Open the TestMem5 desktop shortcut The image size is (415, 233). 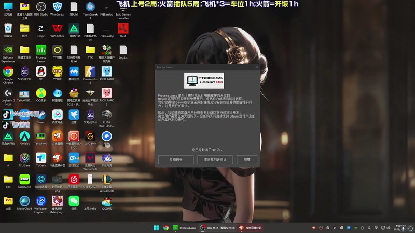point(41,138)
